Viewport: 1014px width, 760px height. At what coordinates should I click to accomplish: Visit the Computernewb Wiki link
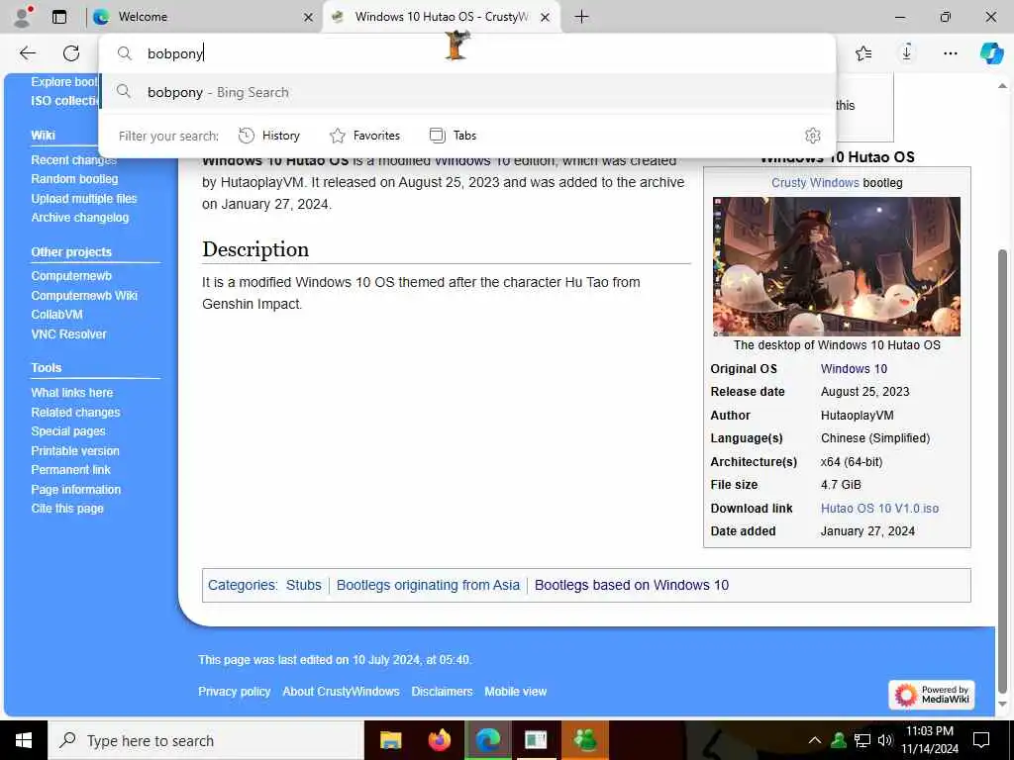(x=84, y=295)
